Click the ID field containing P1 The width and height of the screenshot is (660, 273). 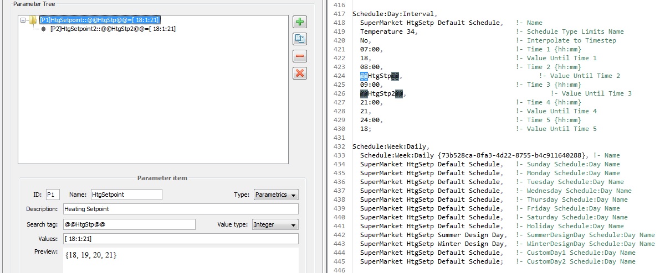[x=53, y=195]
